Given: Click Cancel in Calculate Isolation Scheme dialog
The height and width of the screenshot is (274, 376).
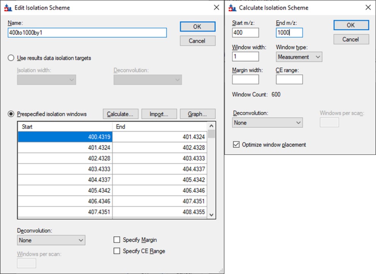Looking at the screenshot, I should (x=351, y=39).
